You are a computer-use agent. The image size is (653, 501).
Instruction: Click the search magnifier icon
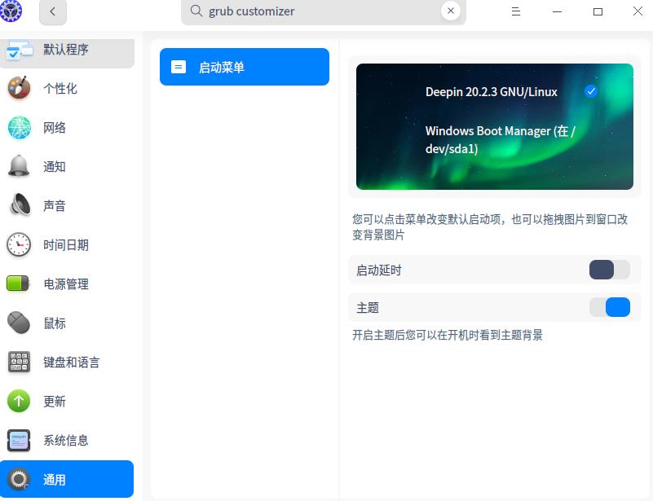(196, 11)
